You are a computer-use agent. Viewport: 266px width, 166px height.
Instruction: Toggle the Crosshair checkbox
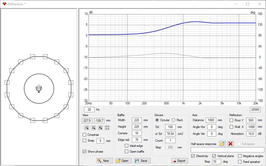click(x=84, y=135)
